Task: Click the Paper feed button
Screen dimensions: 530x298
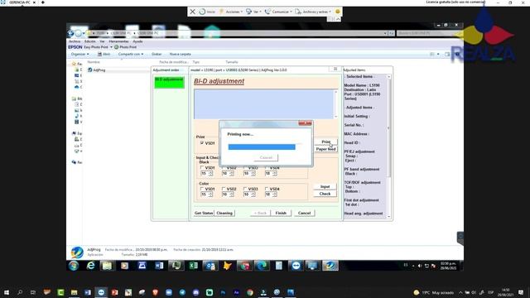Action: [325, 149]
